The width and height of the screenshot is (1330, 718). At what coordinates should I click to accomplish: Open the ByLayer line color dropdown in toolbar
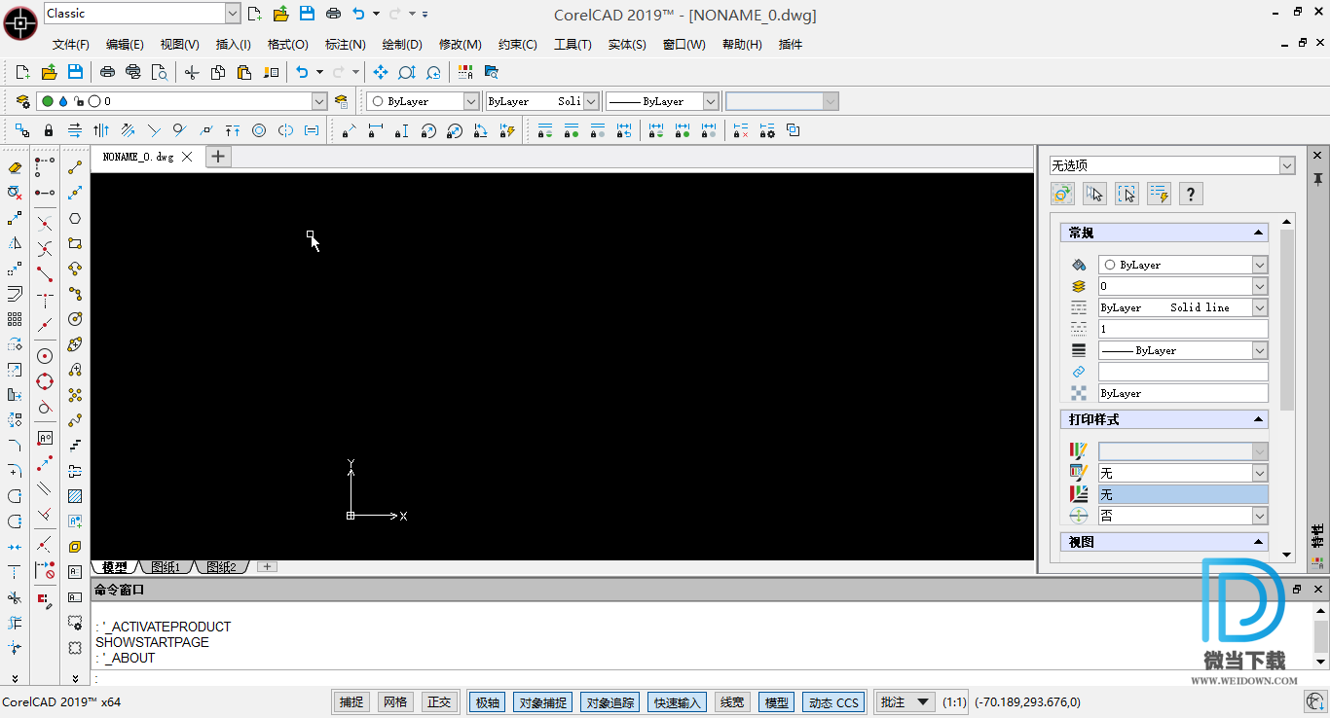coord(471,101)
